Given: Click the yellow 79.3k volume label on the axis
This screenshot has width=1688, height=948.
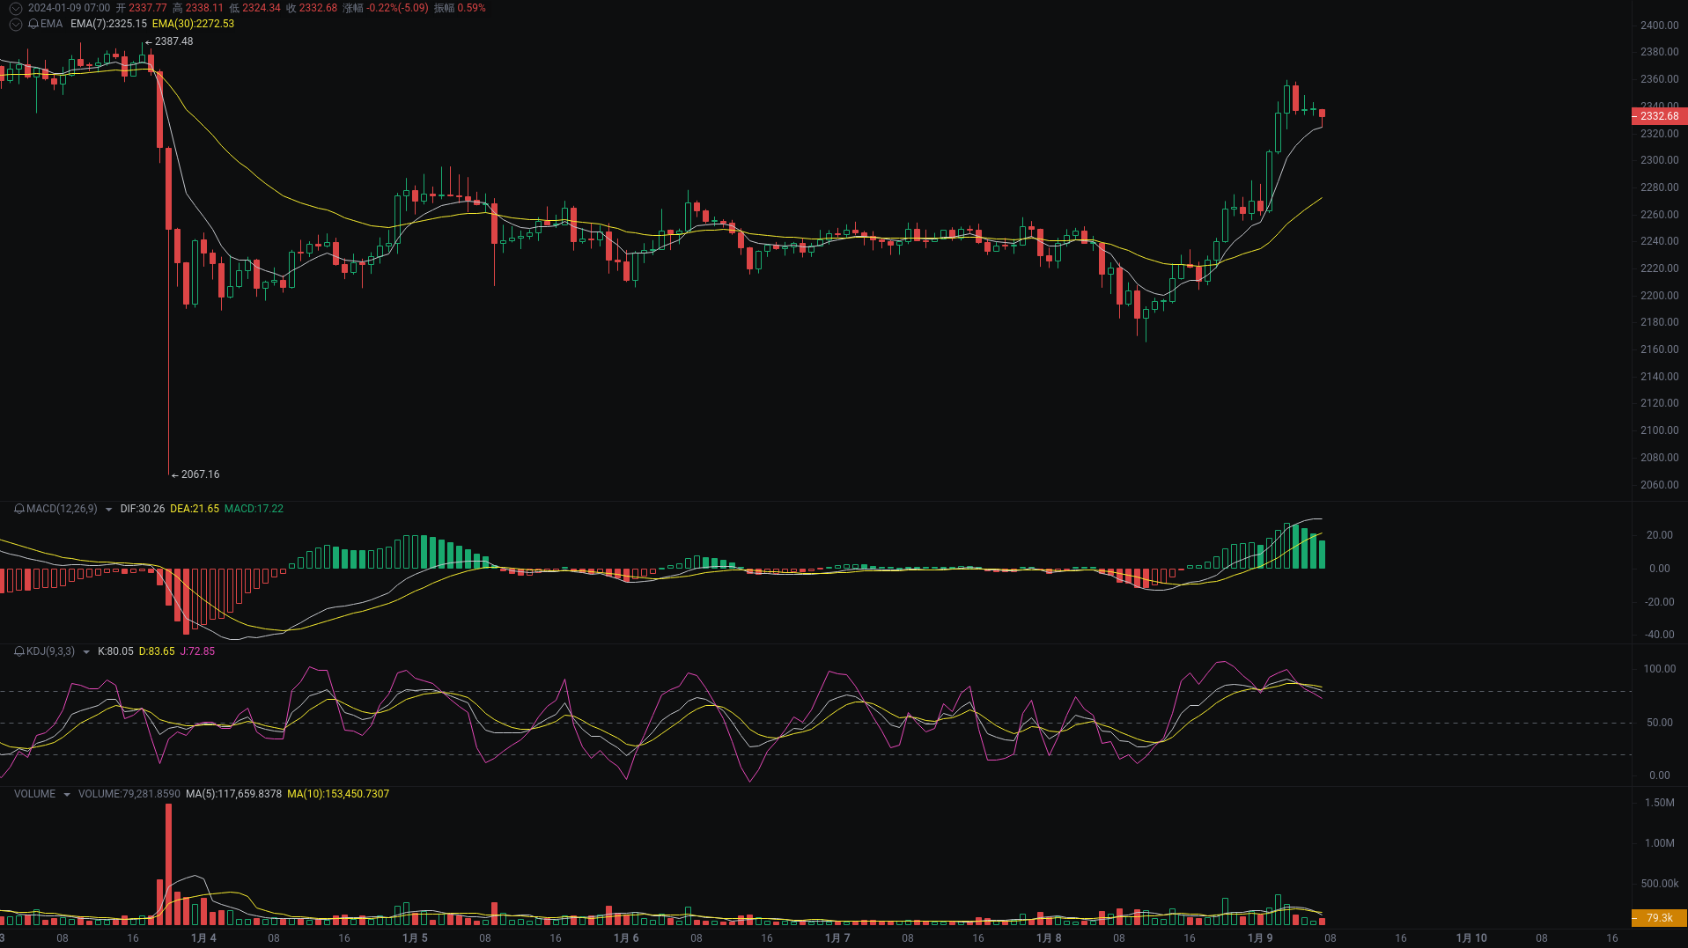Looking at the screenshot, I should 1659,916.
